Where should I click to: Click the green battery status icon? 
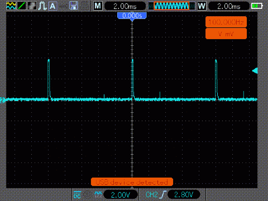click(x=257, y=6)
